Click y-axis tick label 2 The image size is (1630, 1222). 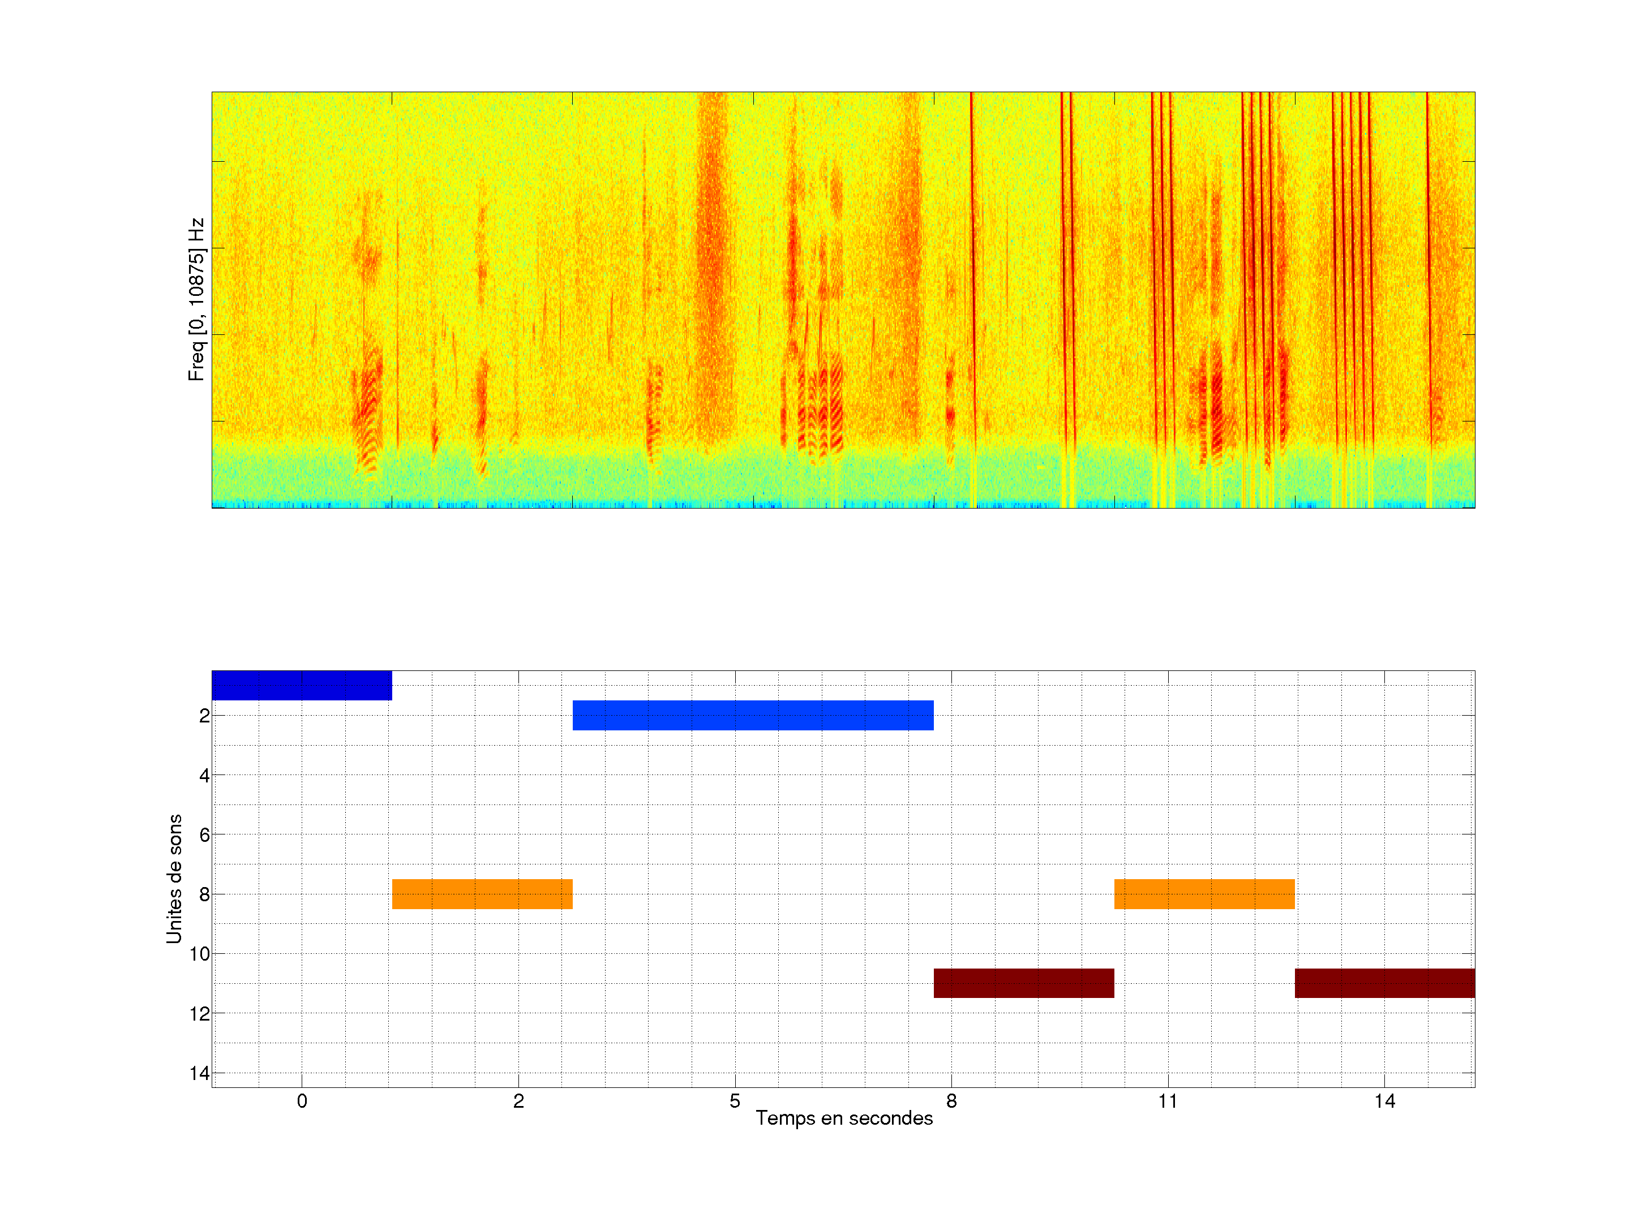coord(204,716)
